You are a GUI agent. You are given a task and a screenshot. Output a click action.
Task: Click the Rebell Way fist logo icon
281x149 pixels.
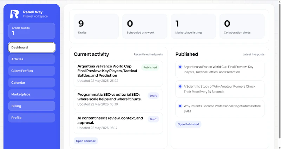[14, 14]
